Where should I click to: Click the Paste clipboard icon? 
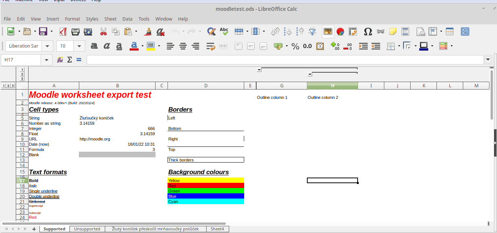pyautogui.click(x=128, y=31)
